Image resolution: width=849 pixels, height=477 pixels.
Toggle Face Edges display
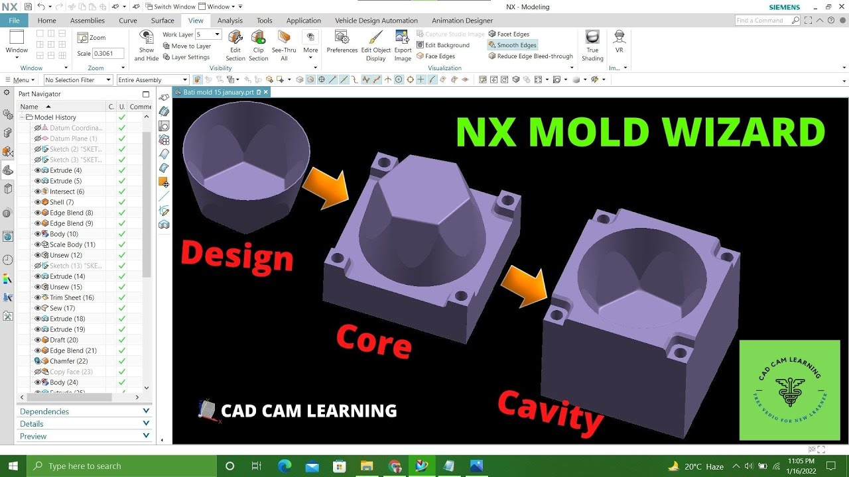tap(436, 56)
